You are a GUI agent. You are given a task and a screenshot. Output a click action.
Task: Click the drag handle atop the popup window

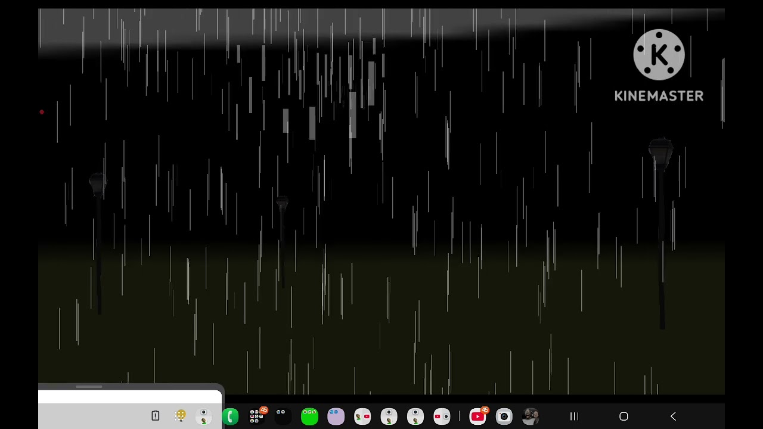(89, 387)
